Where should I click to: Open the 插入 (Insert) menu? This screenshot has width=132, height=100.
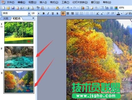tap(43, 2)
